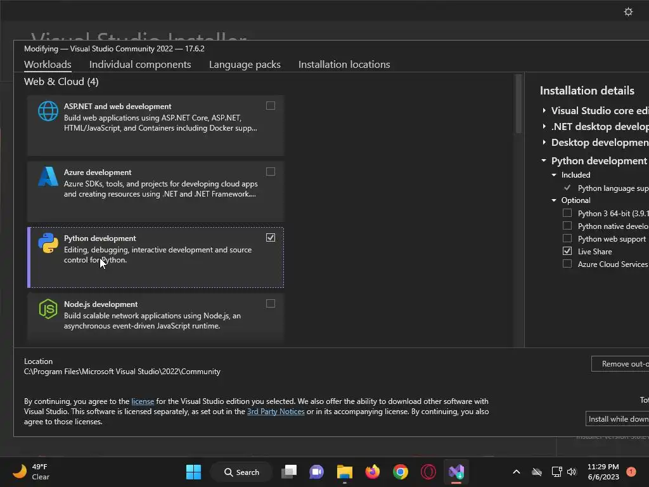Open the license link
This screenshot has height=487, width=649.
(x=143, y=401)
